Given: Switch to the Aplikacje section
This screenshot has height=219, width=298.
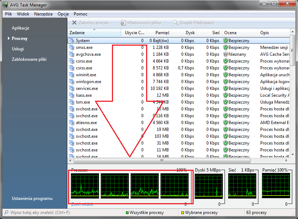Looking at the screenshot, I should coord(21,28).
